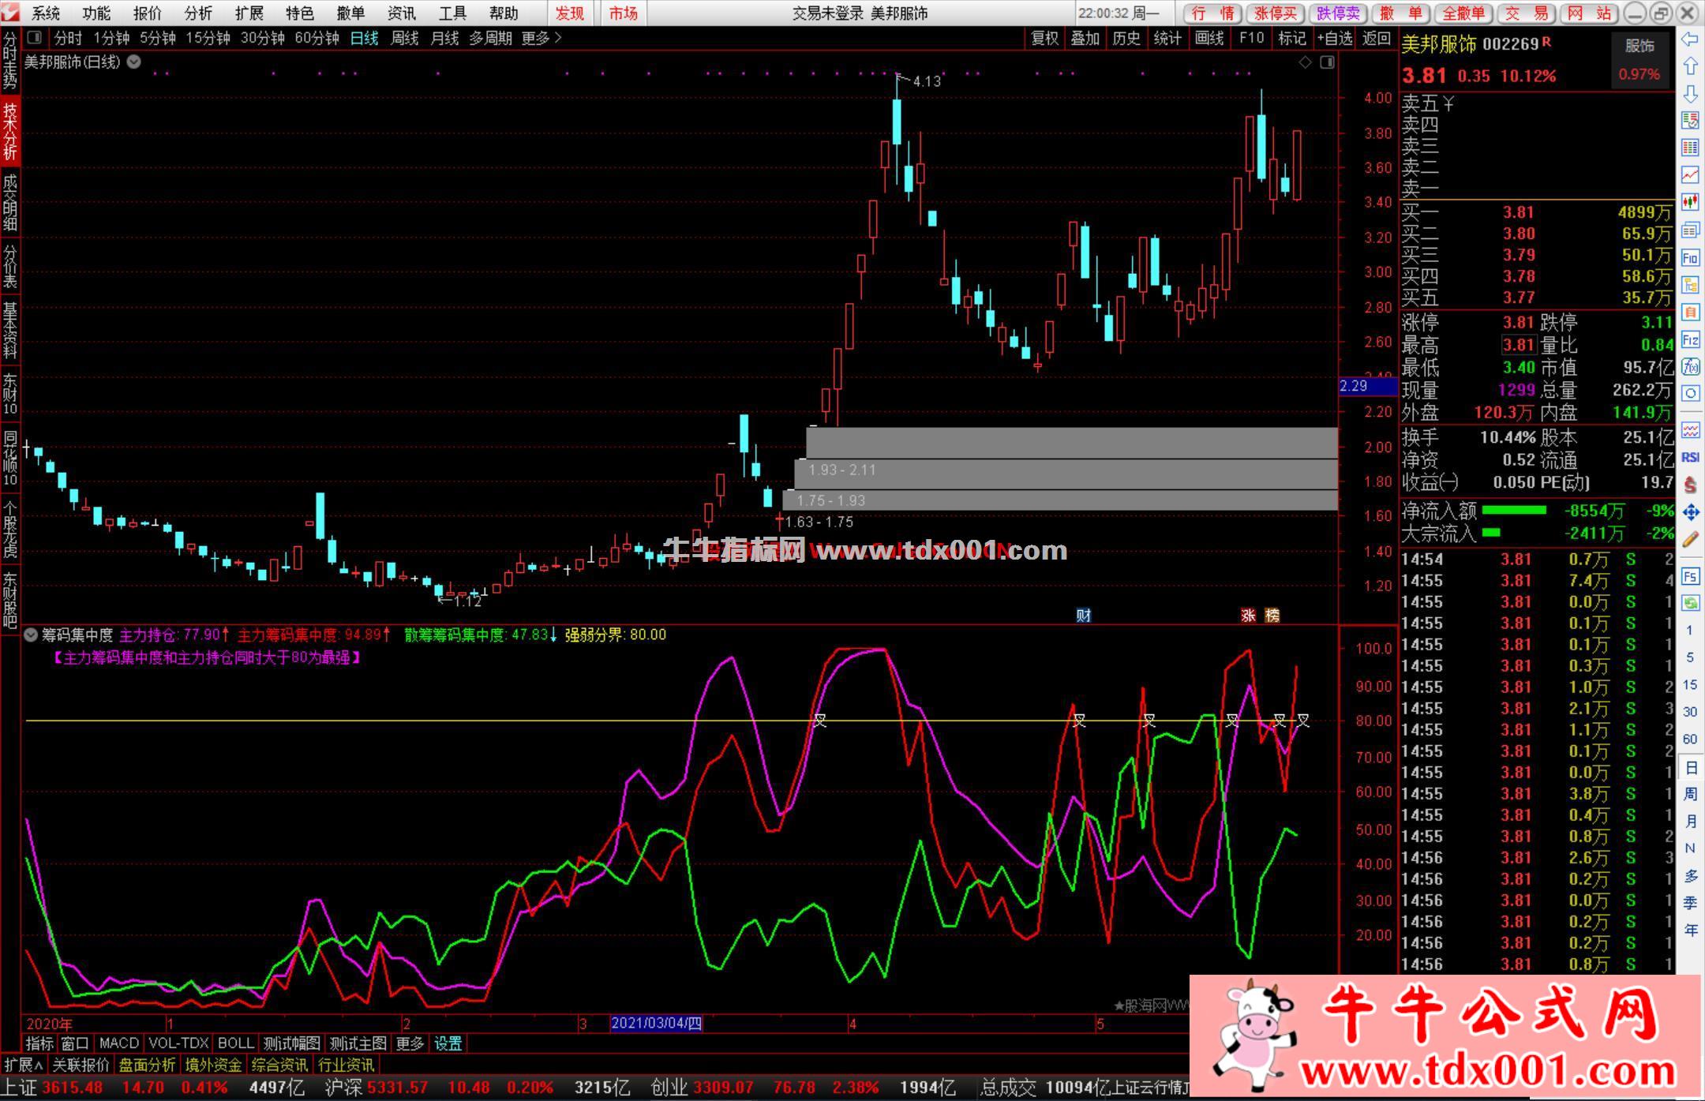
Task: Click the blue four-way move arrows icon
Action: pyautogui.click(x=1690, y=512)
